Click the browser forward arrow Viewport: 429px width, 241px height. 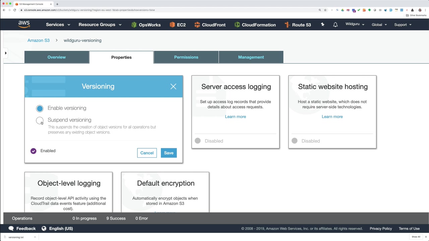point(9,10)
